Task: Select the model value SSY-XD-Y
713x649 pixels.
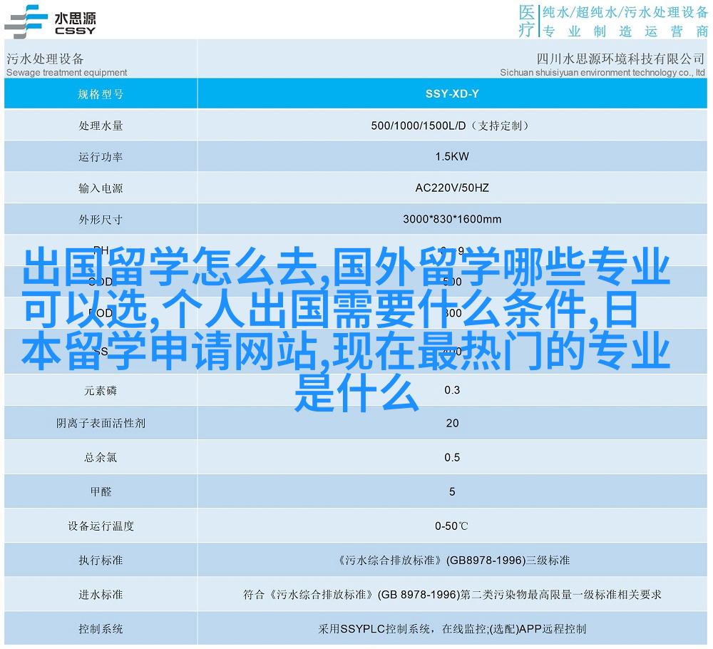Action: (452, 93)
